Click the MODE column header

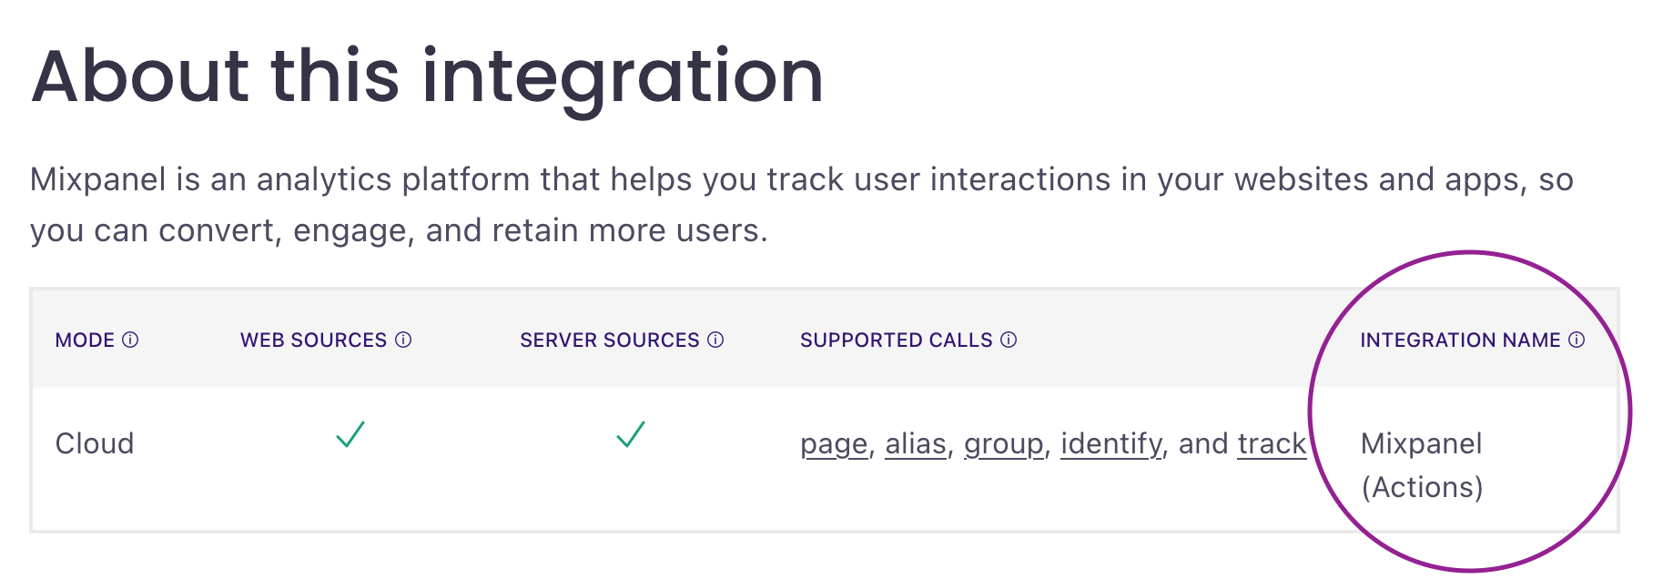click(x=85, y=340)
